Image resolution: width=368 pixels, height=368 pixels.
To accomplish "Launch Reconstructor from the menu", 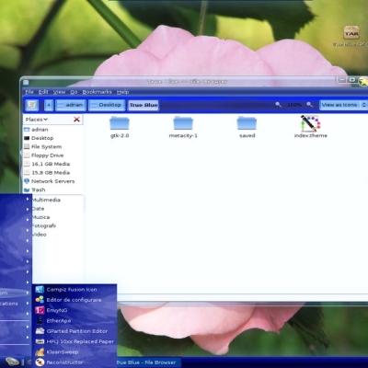I will pos(75,362).
